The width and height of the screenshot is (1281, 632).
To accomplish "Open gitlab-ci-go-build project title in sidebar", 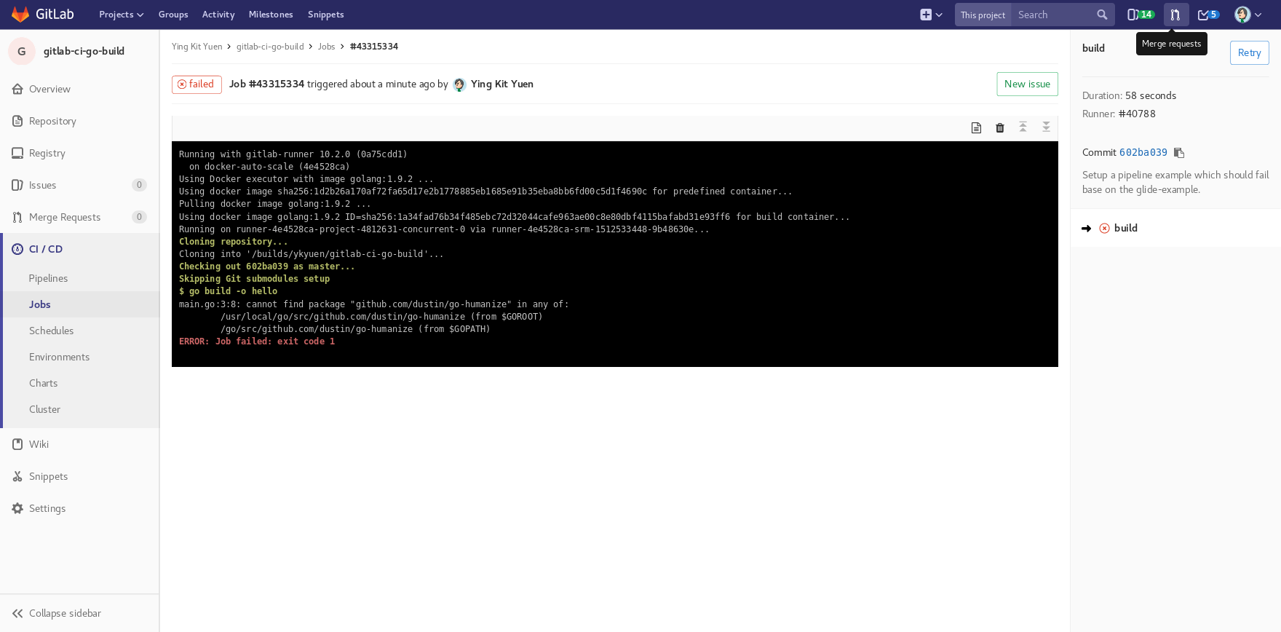I will point(84,51).
